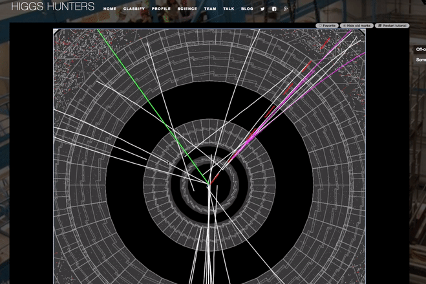The height and width of the screenshot is (284, 426).
Task: Select the Off-centre vertex option
Action: click(x=420, y=49)
